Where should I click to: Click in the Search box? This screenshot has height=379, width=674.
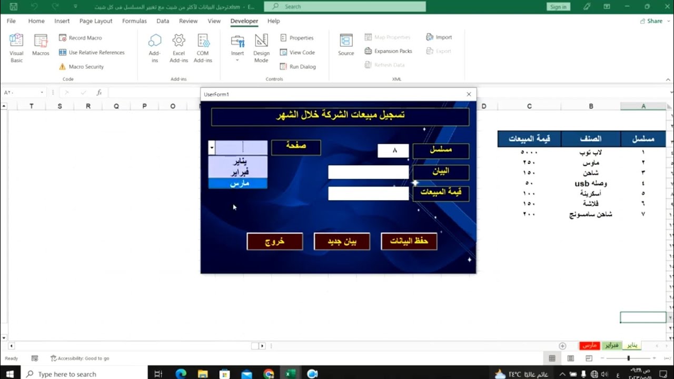click(x=345, y=7)
